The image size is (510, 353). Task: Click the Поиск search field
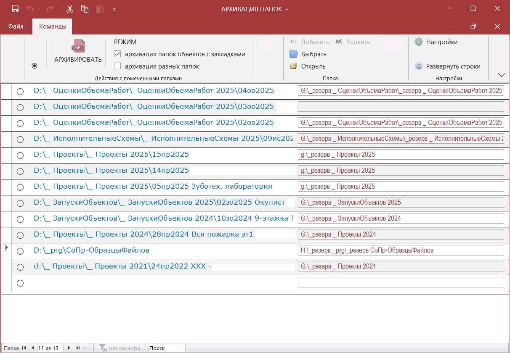click(x=166, y=348)
